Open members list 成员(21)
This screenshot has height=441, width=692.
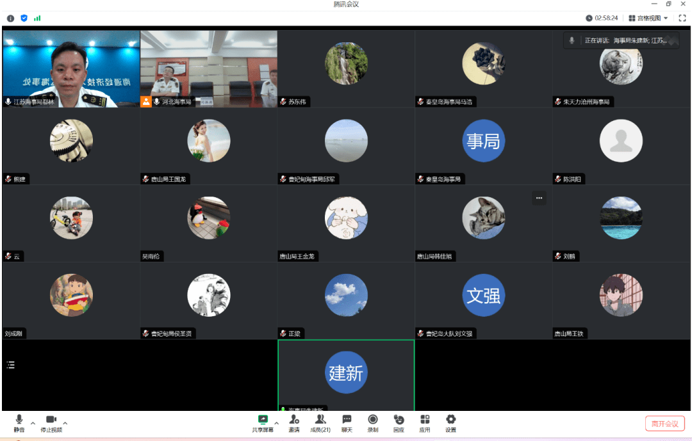pos(320,422)
